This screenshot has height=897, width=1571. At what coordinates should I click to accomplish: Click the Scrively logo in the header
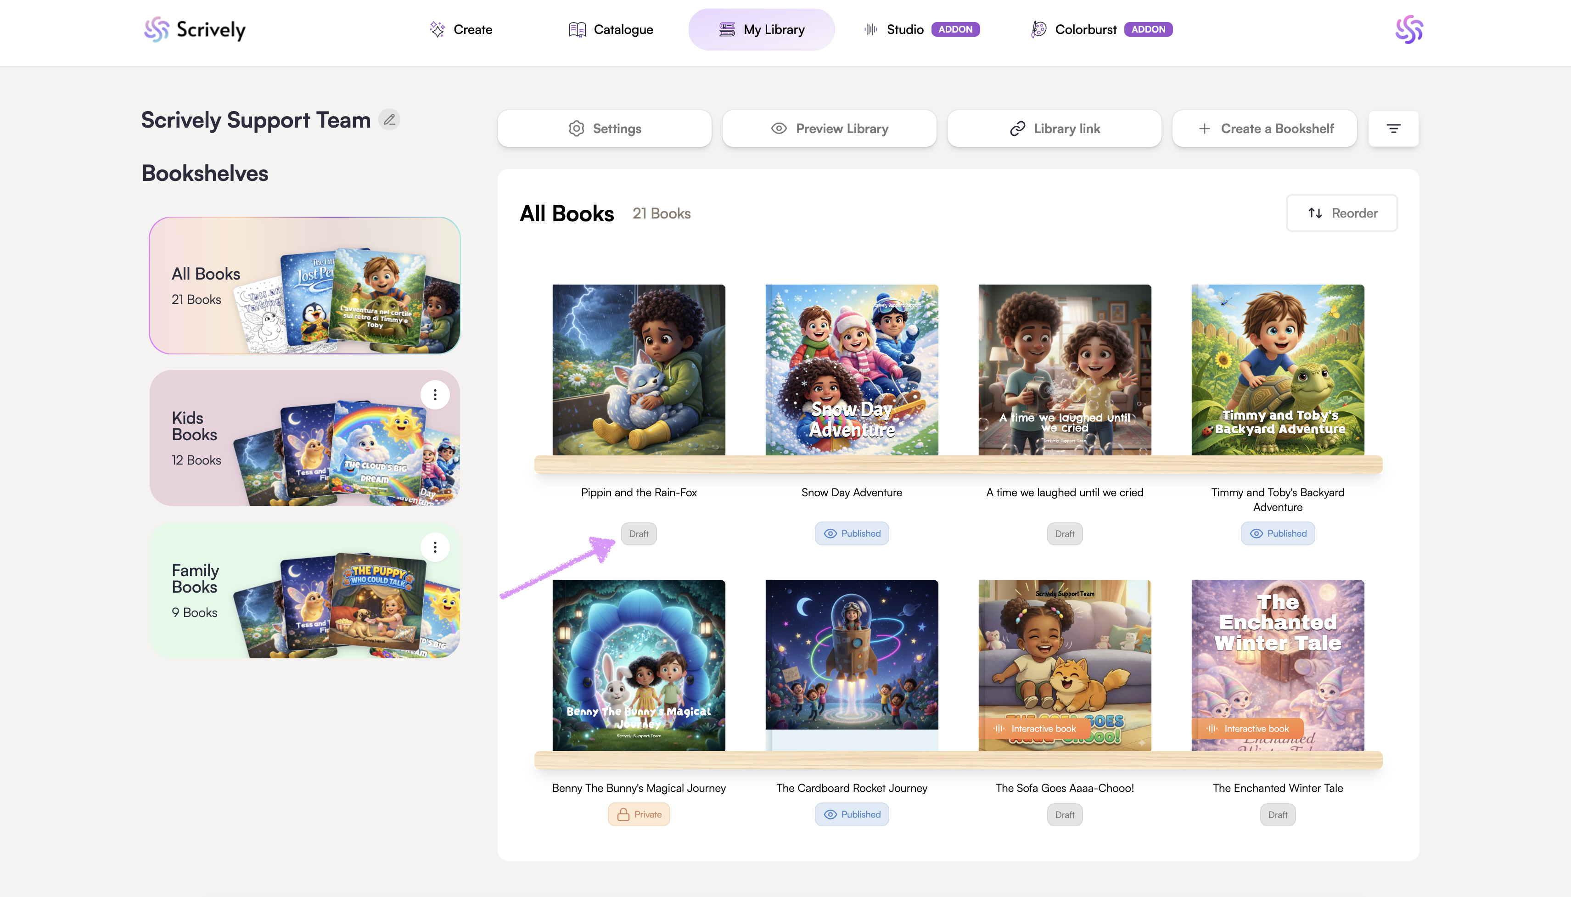point(195,29)
